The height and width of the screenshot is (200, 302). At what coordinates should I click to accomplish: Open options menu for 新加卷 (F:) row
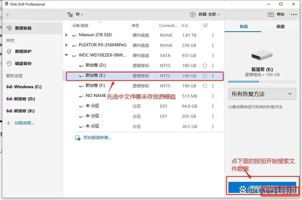213,86
